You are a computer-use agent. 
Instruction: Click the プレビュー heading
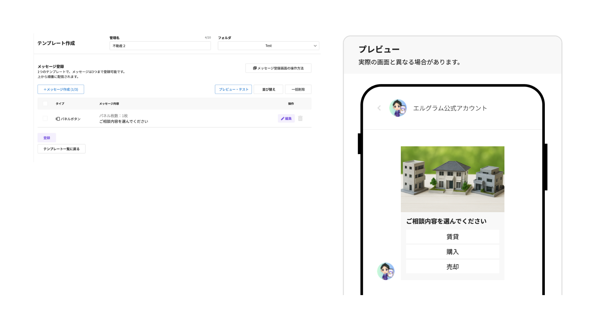point(379,49)
